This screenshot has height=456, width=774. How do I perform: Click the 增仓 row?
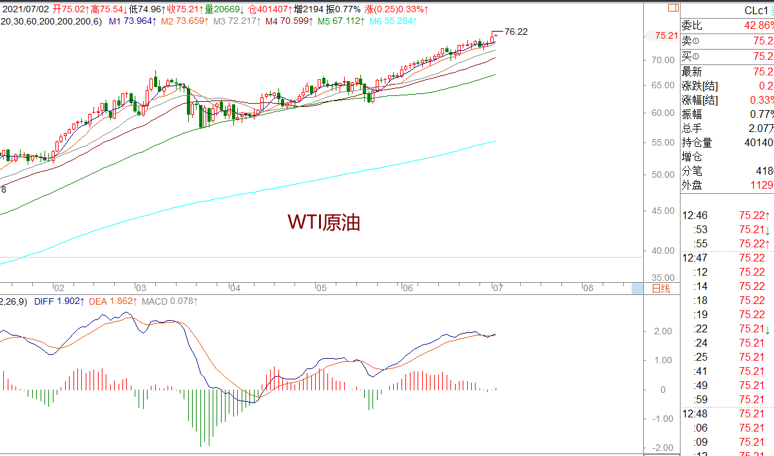[x=728, y=157]
